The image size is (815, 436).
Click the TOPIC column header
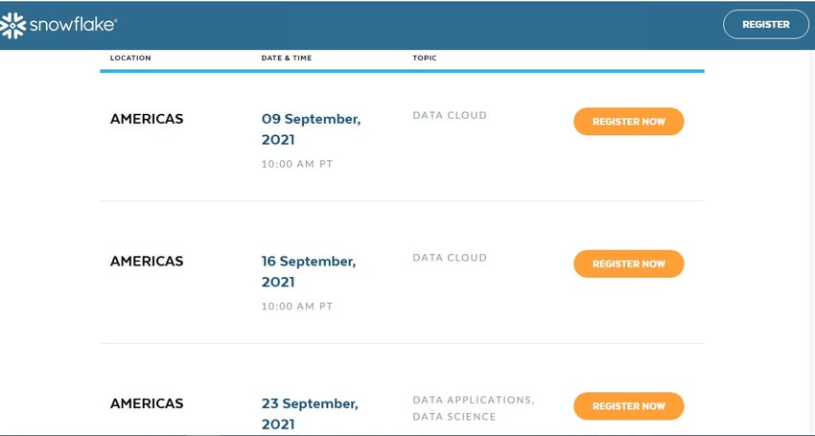click(x=425, y=57)
